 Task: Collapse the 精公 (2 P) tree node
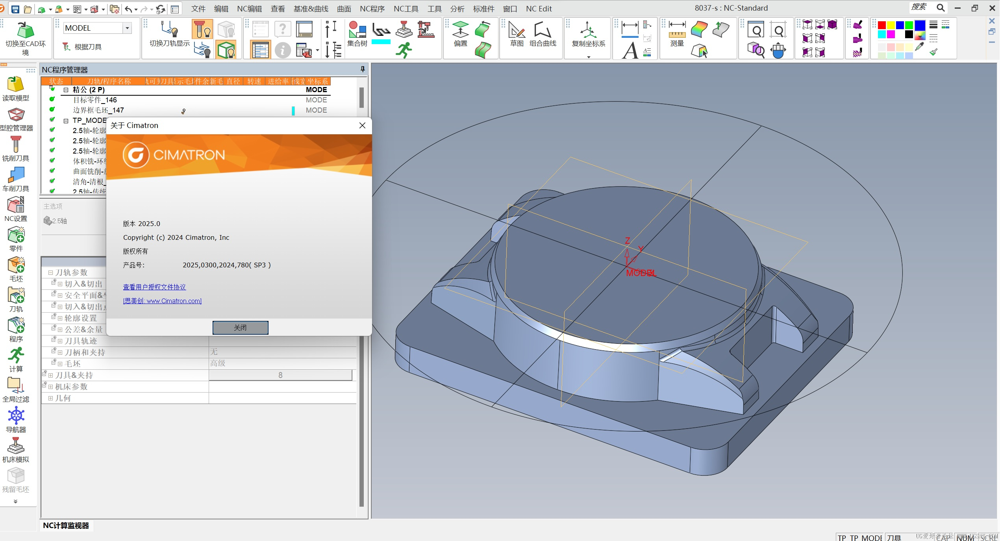click(x=66, y=90)
